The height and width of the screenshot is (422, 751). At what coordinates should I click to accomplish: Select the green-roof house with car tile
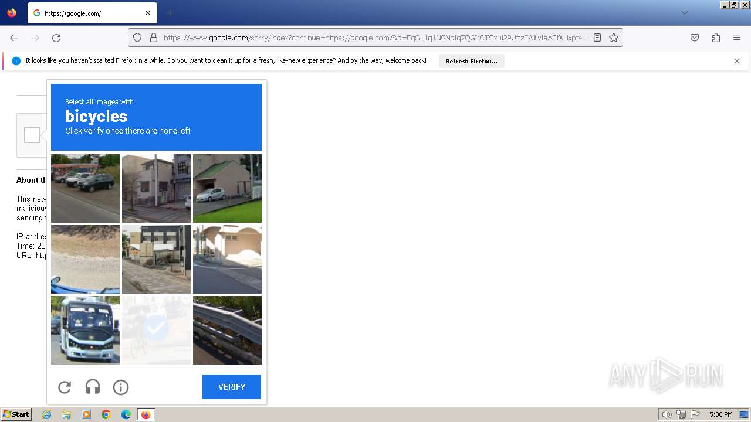(227, 188)
